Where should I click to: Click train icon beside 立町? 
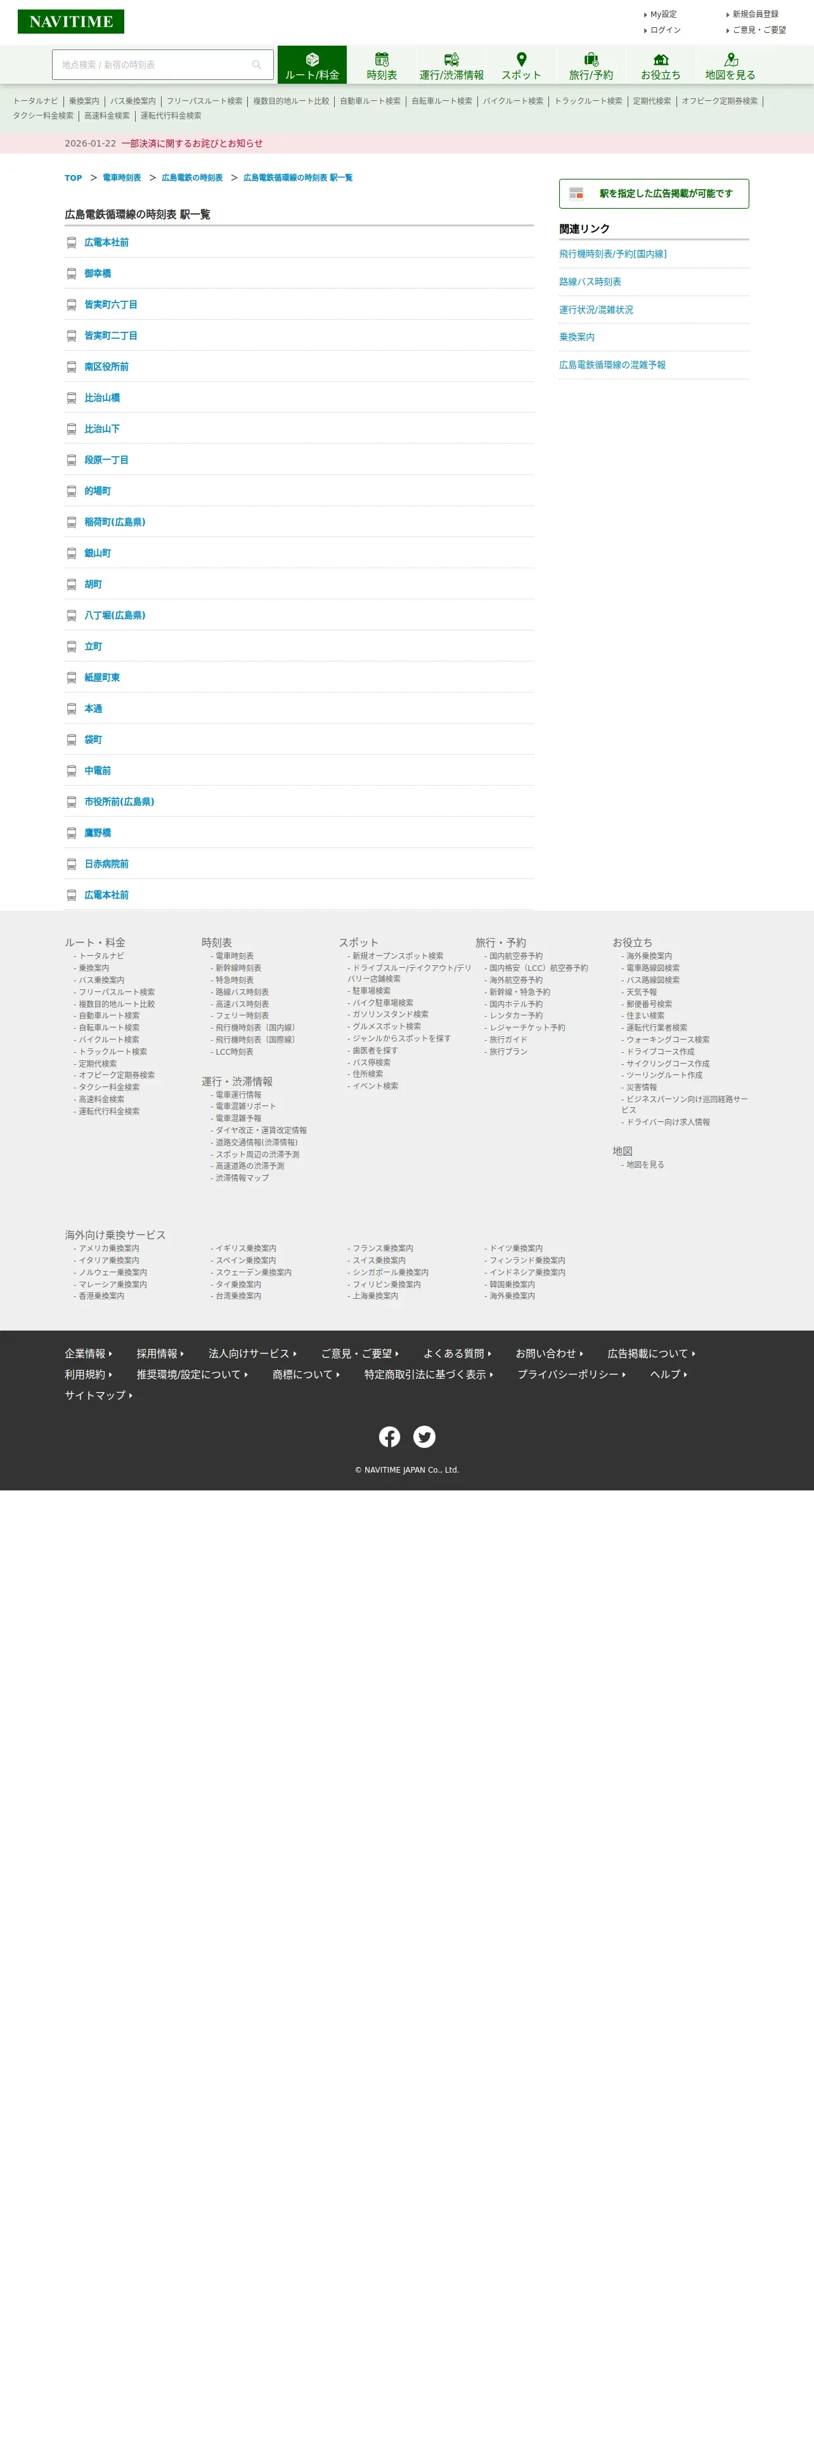[71, 647]
